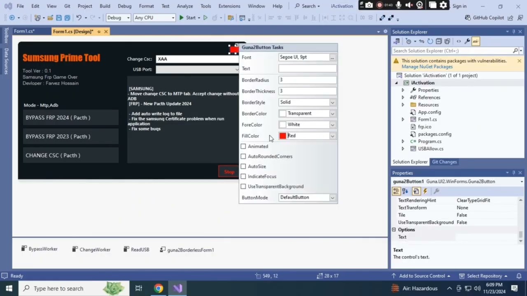The width and height of the screenshot is (527, 296).
Task: Click Collapse All icon in Solution Explorer
Action: pos(439,41)
